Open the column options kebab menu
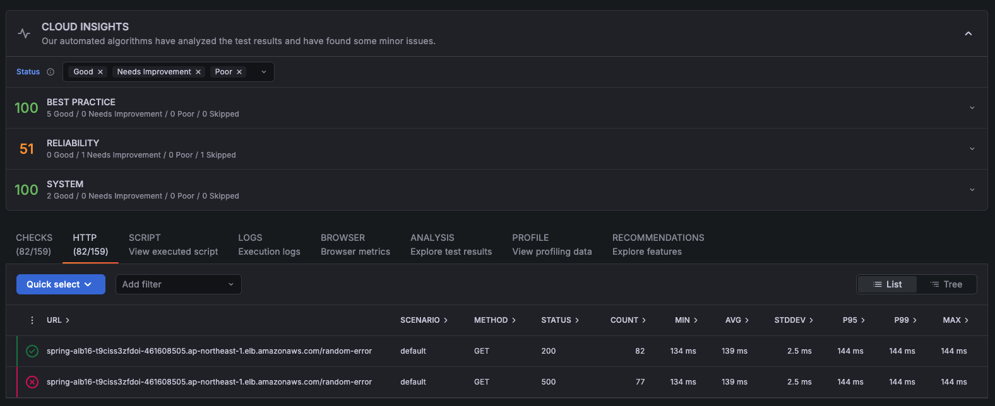 click(x=32, y=320)
